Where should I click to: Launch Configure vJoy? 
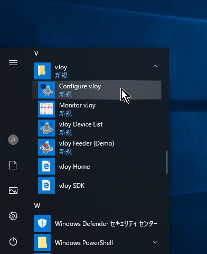point(97,90)
